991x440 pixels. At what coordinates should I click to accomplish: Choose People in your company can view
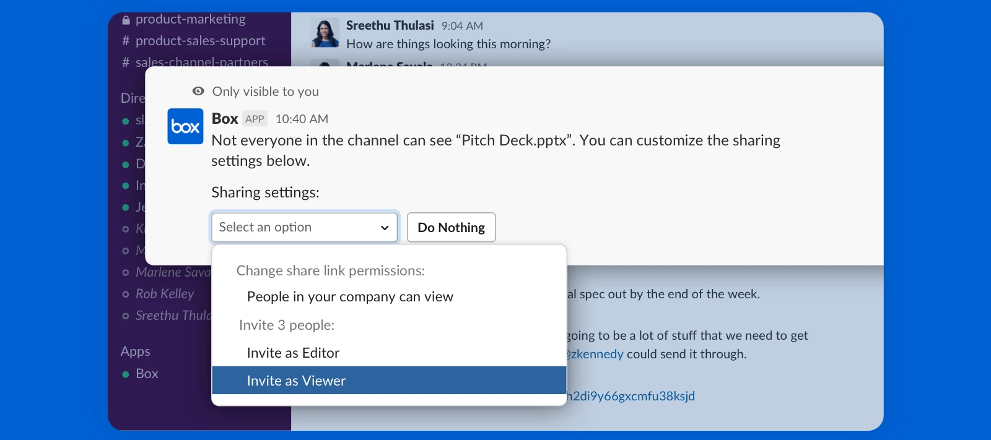coord(389,296)
